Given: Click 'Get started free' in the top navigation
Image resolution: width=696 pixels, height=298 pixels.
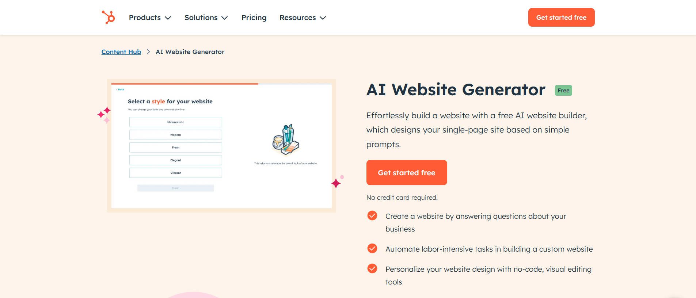Looking at the screenshot, I should pos(561,17).
